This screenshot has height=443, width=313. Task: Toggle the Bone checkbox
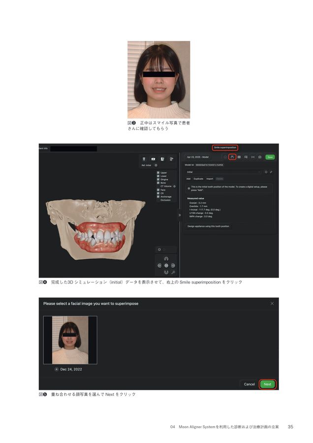click(x=158, y=183)
